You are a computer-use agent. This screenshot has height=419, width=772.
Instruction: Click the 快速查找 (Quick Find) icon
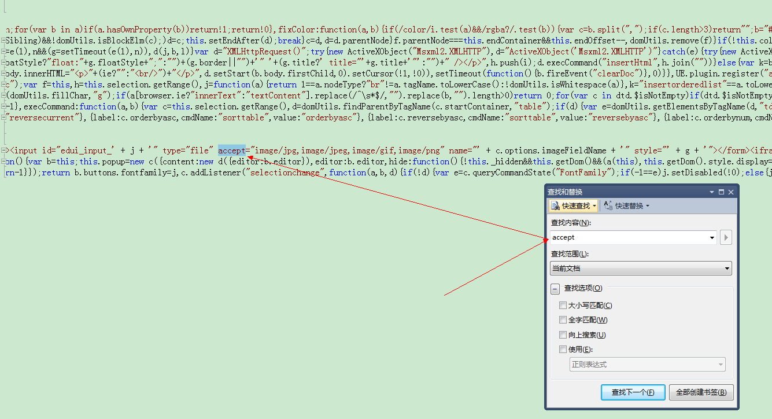click(555, 205)
